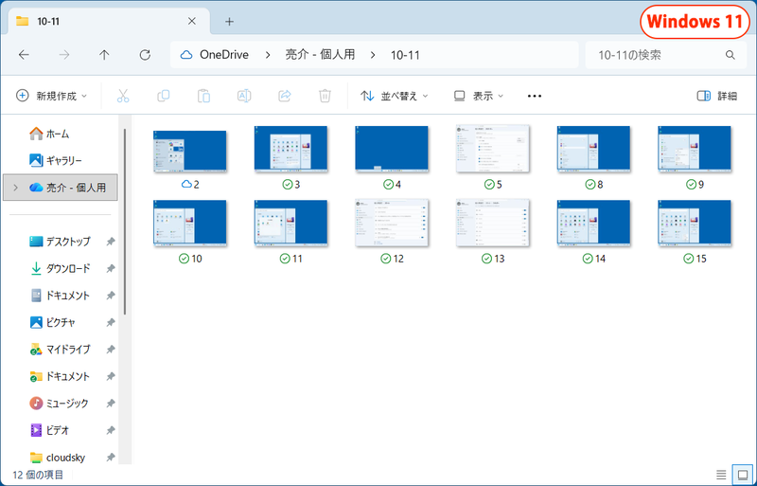Expand 亮介 - 個人用 tree node
757x486 pixels.
point(15,188)
